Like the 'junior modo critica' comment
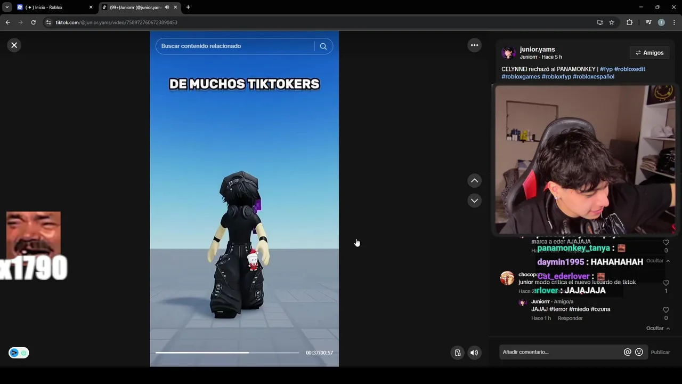 click(x=665, y=283)
